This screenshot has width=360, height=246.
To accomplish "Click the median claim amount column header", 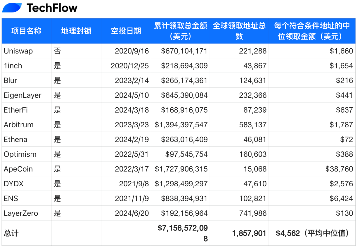I will click(312, 31).
